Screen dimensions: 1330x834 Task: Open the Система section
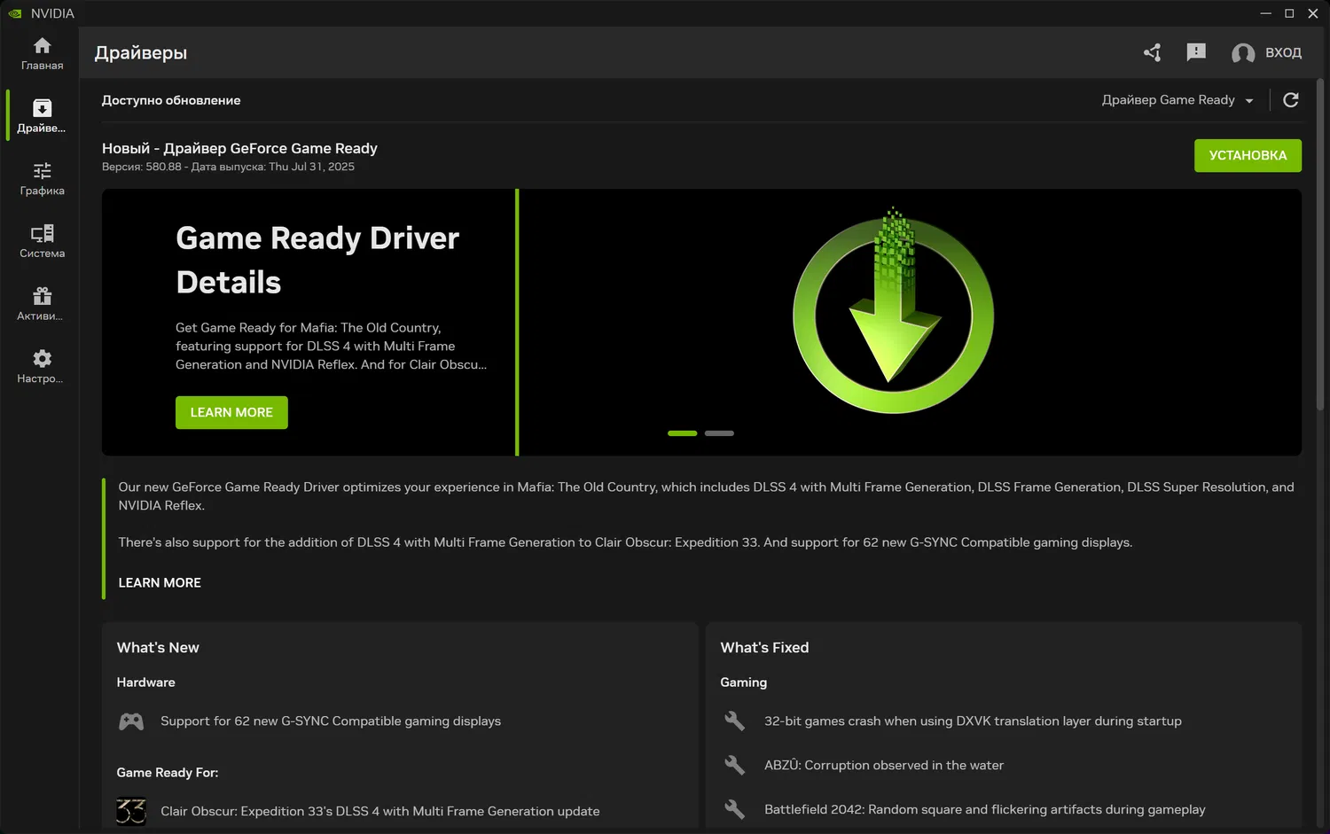click(42, 241)
